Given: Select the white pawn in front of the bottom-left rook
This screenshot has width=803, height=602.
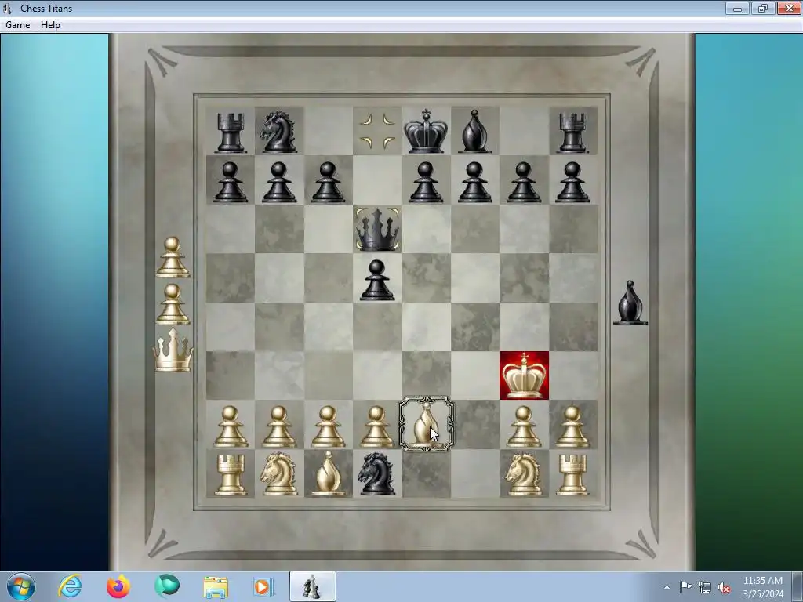Looking at the screenshot, I should [230, 426].
